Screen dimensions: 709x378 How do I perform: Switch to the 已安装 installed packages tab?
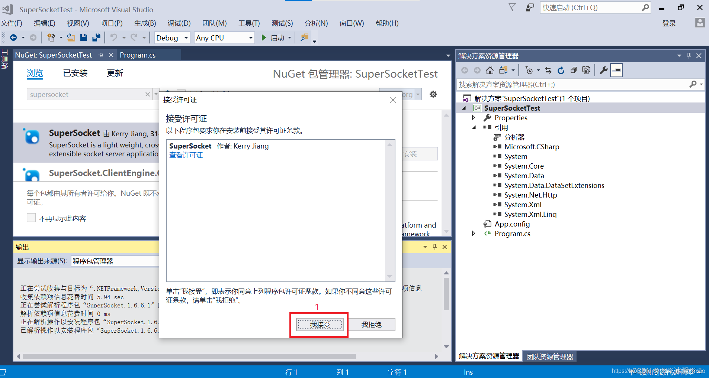tap(75, 73)
